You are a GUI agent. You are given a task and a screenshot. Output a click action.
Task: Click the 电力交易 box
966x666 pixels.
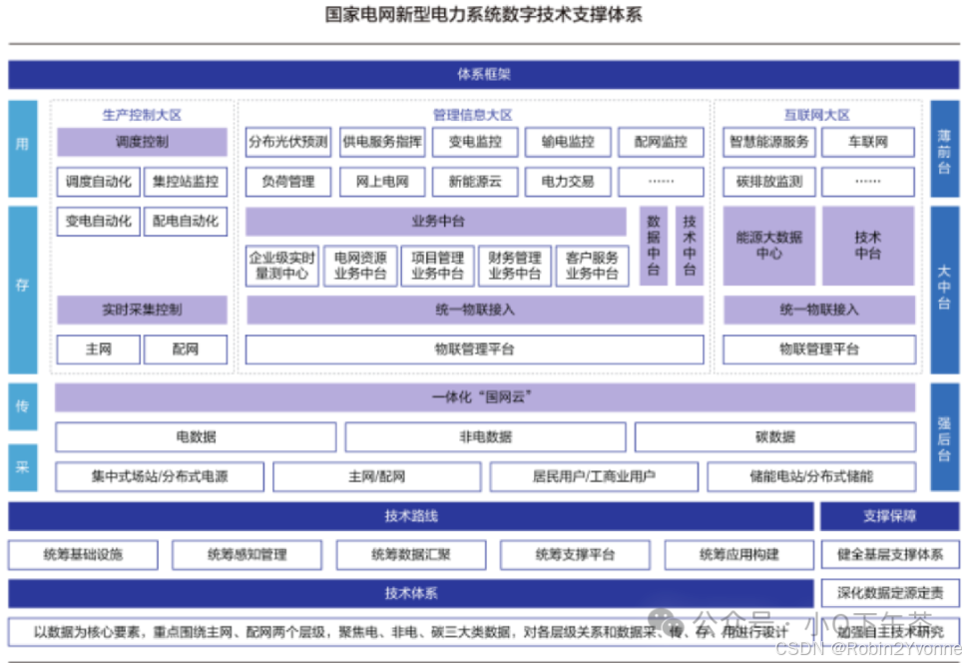click(568, 182)
